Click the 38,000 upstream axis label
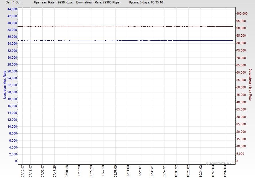The width and height of the screenshot is (255, 178). click(x=12, y=30)
